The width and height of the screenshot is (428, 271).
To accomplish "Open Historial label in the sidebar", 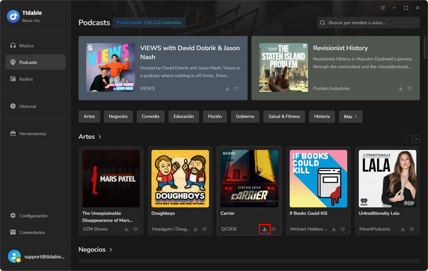I will 28,106.
